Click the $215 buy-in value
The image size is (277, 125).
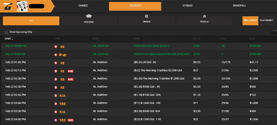(196, 54)
